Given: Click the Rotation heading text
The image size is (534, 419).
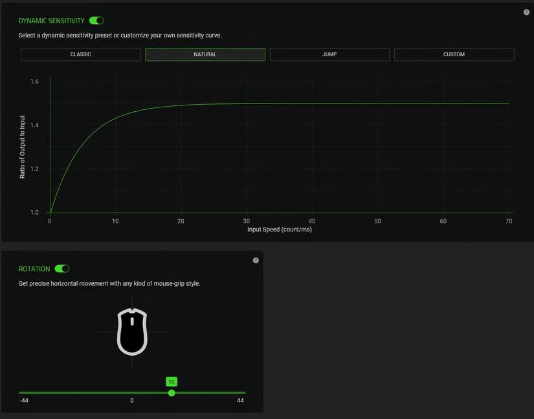Looking at the screenshot, I should [x=34, y=269].
